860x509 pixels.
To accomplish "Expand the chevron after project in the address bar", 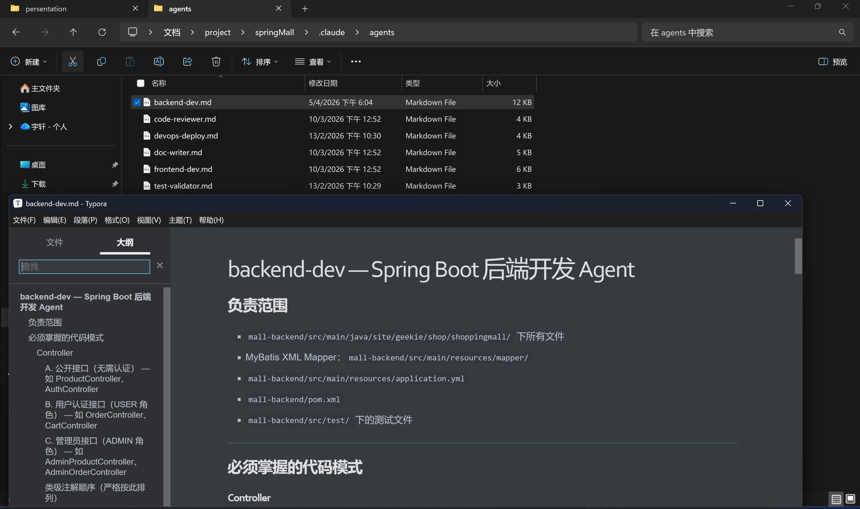I will click(243, 32).
